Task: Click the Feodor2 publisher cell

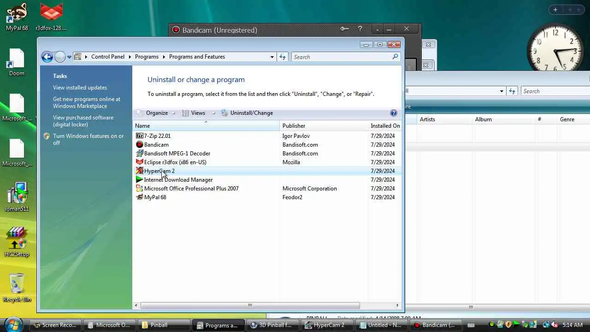Action: [x=292, y=197]
